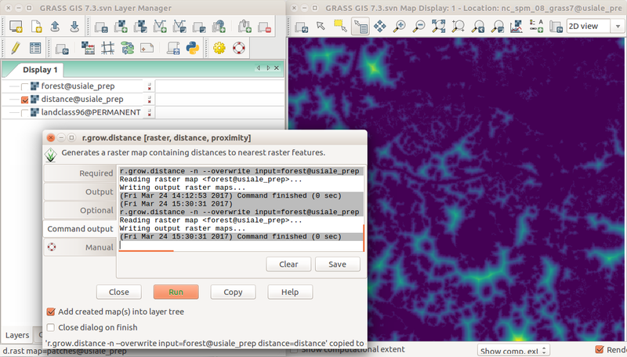Click the Close button in r.grow.distance

[119, 292]
